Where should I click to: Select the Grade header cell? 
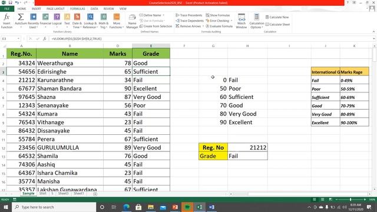pyautogui.click(x=151, y=54)
